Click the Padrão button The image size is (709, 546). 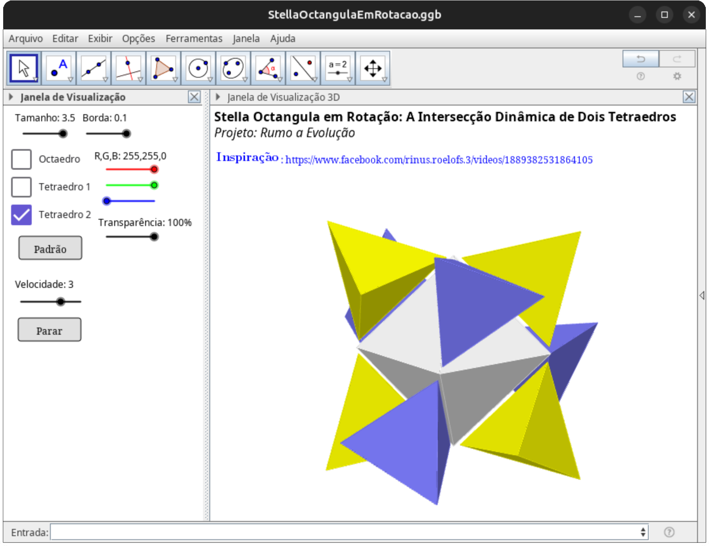50,249
